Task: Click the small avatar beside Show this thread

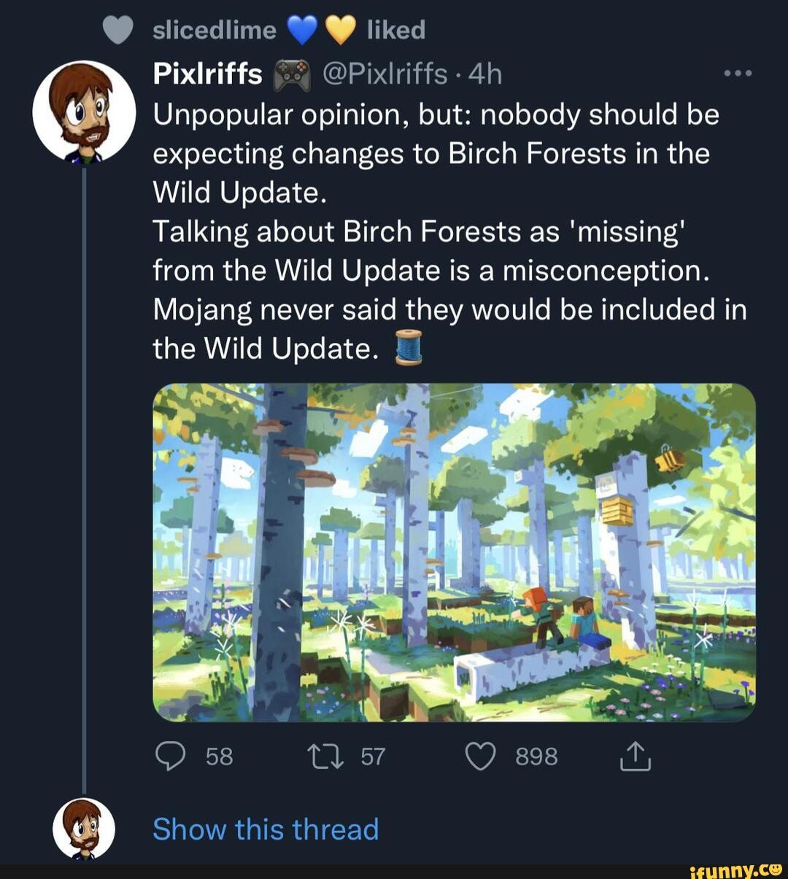Action: click(x=84, y=829)
